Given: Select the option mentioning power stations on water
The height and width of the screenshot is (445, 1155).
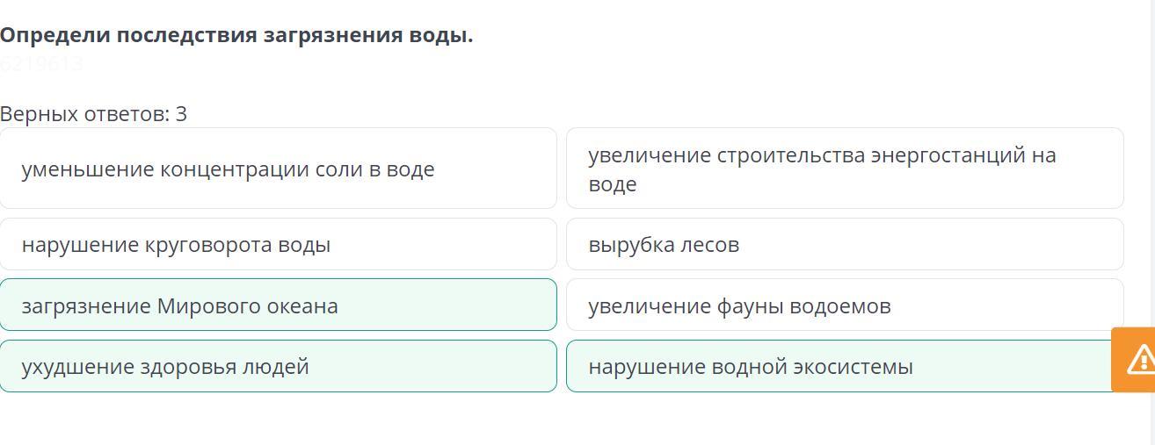Looking at the screenshot, I should pyautogui.click(x=844, y=169).
